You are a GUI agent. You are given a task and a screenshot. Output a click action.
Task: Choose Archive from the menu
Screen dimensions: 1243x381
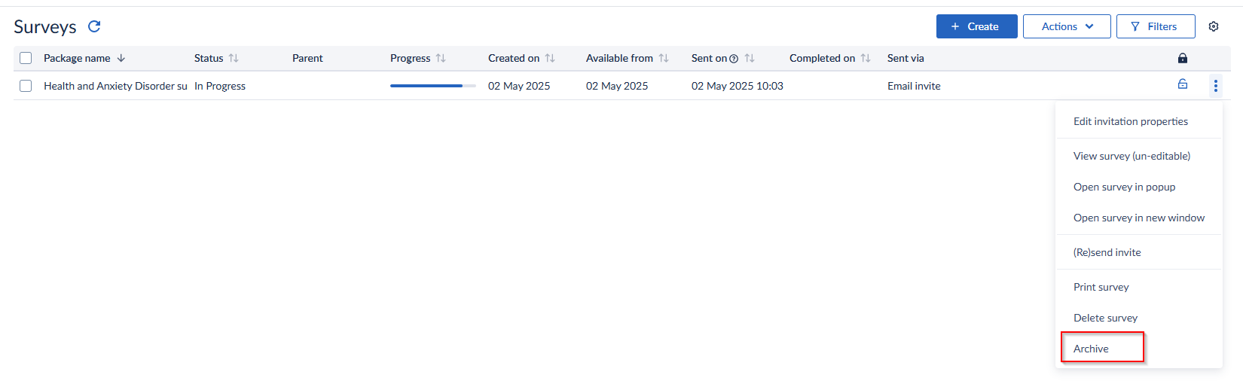(1091, 349)
